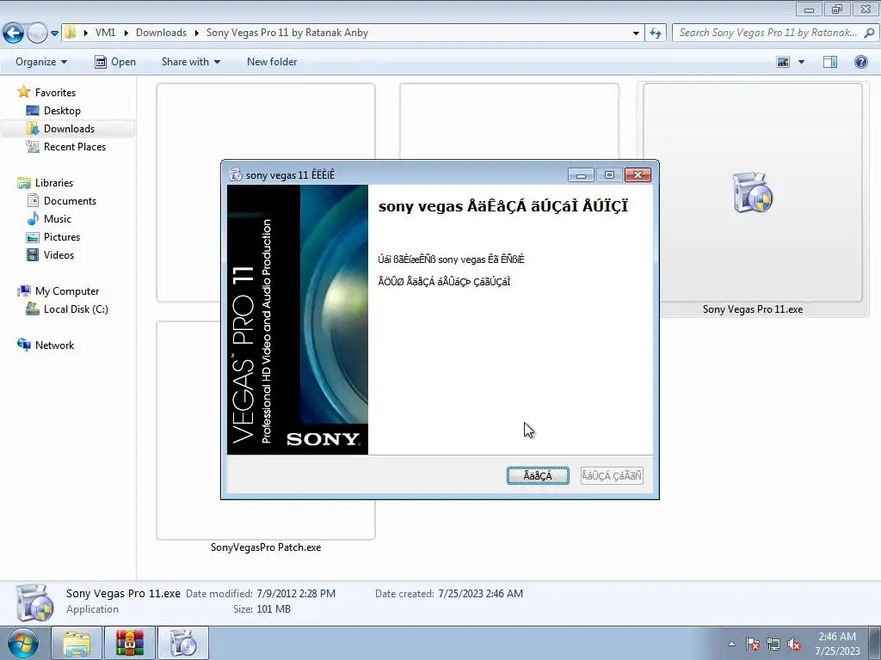Select My Computer in the navigation pane
Viewport: 881px width, 660px height.
pyautogui.click(x=67, y=291)
